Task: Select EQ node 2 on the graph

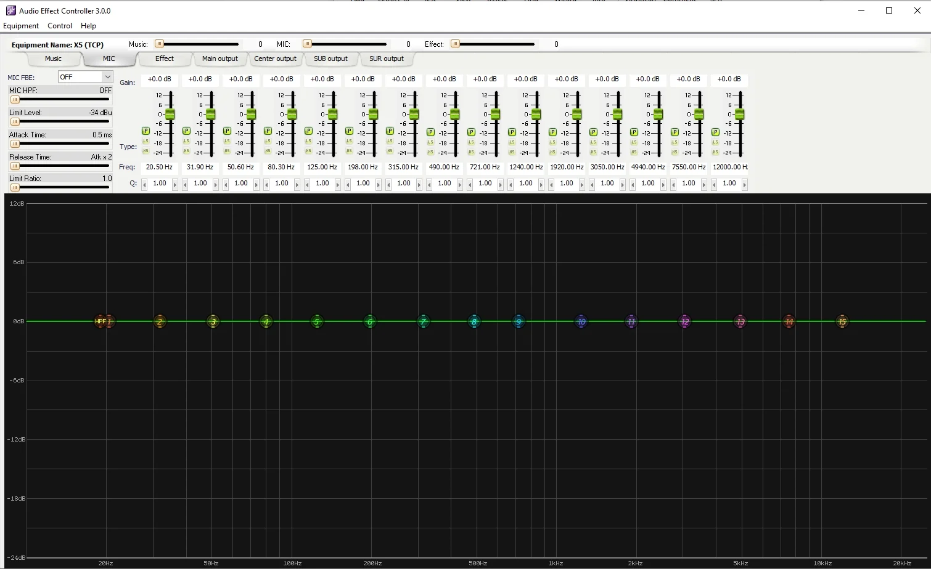Action: point(160,321)
